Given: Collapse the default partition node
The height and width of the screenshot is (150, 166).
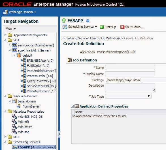Looking at the screenshot, I should pos(14,55).
